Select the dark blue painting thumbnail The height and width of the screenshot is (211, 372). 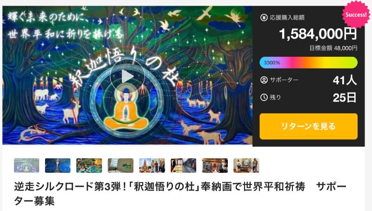tap(58, 165)
